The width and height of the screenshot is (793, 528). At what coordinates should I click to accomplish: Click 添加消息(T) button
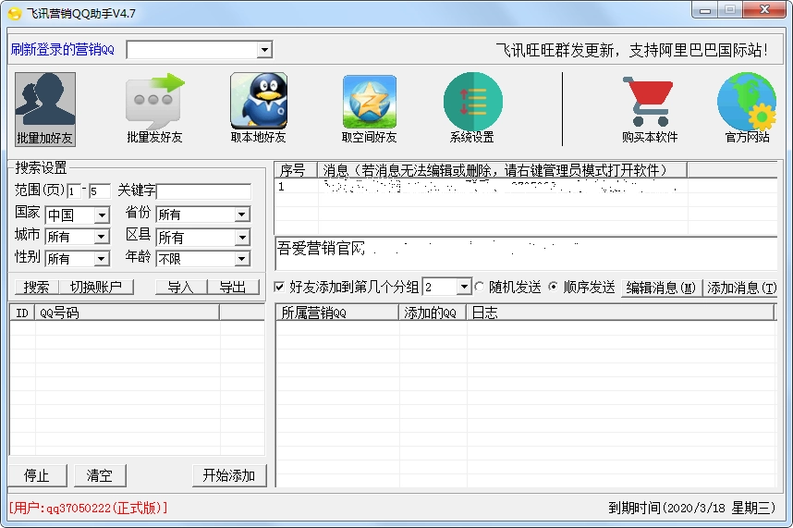pyautogui.click(x=741, y=288)
